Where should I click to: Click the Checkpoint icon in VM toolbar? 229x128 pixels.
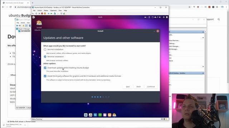click(x=55, y=14)
